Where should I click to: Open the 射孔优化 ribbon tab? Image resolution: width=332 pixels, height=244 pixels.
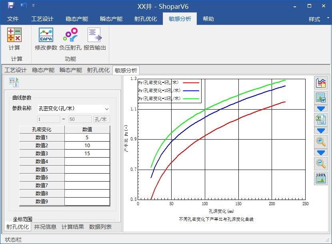coord(146,19)
